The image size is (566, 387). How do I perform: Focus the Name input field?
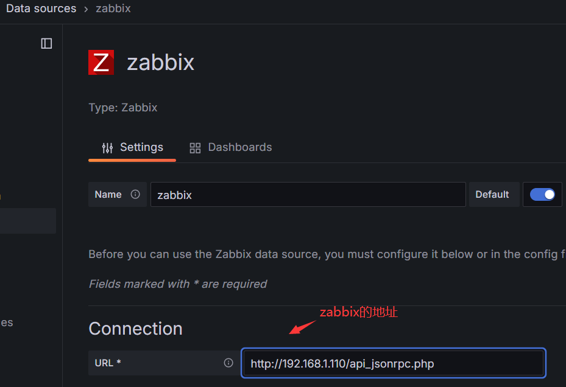[x=308, y=195]
